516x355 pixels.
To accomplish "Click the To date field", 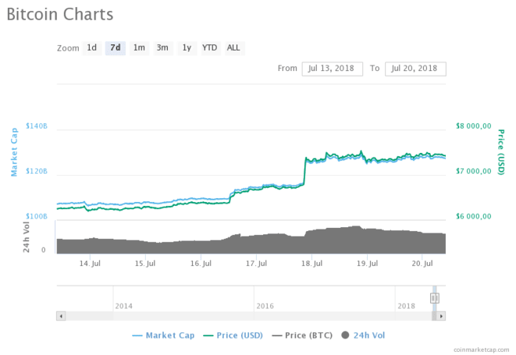I will 418,69.
